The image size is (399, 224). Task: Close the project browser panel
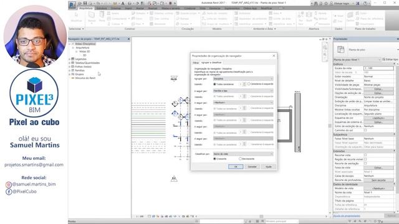pyautogui.click(x=128, y=39)
